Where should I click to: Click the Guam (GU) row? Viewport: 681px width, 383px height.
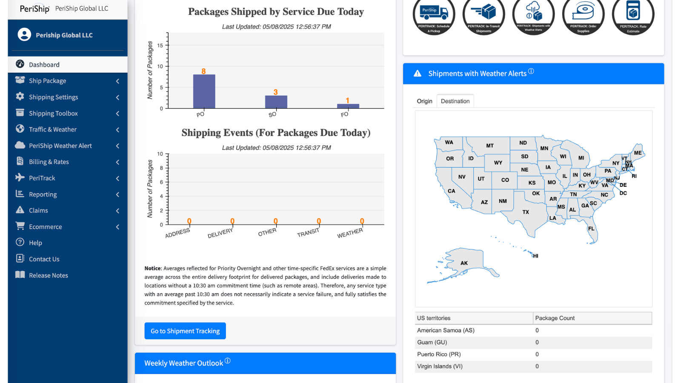(533, 342)
